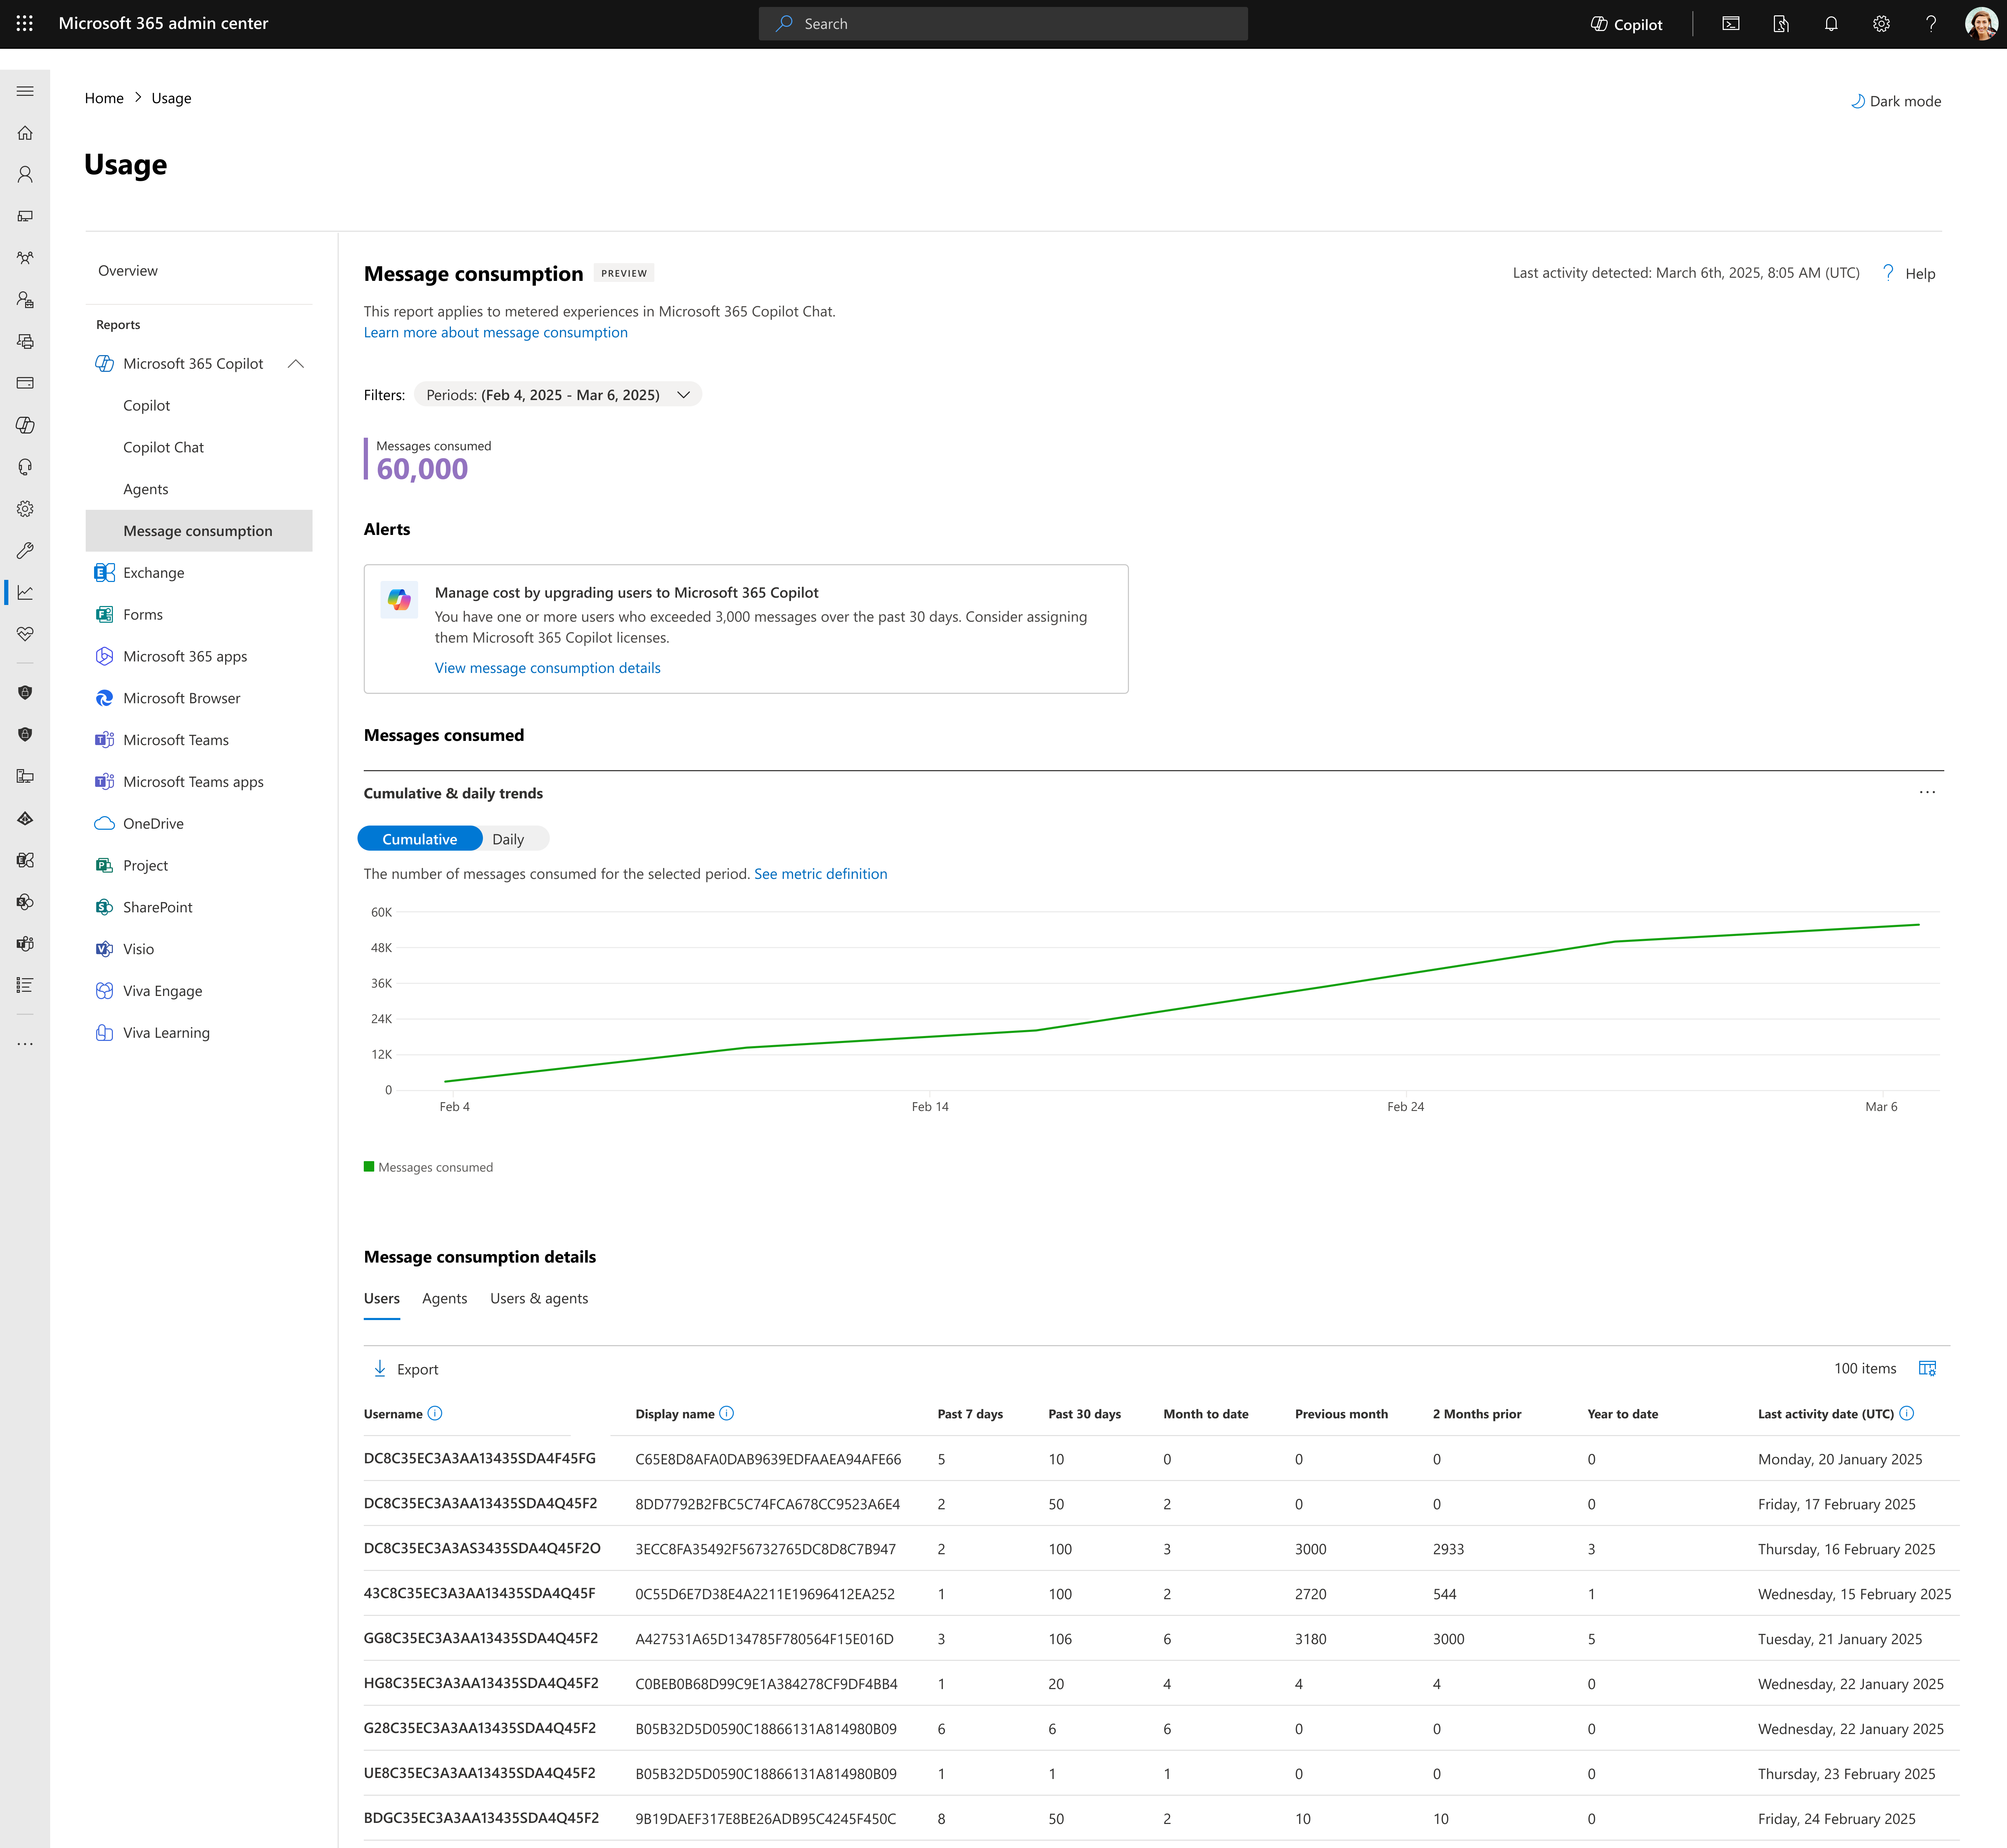
Task: Click Username column info icon
Action: pos(435,1413)
